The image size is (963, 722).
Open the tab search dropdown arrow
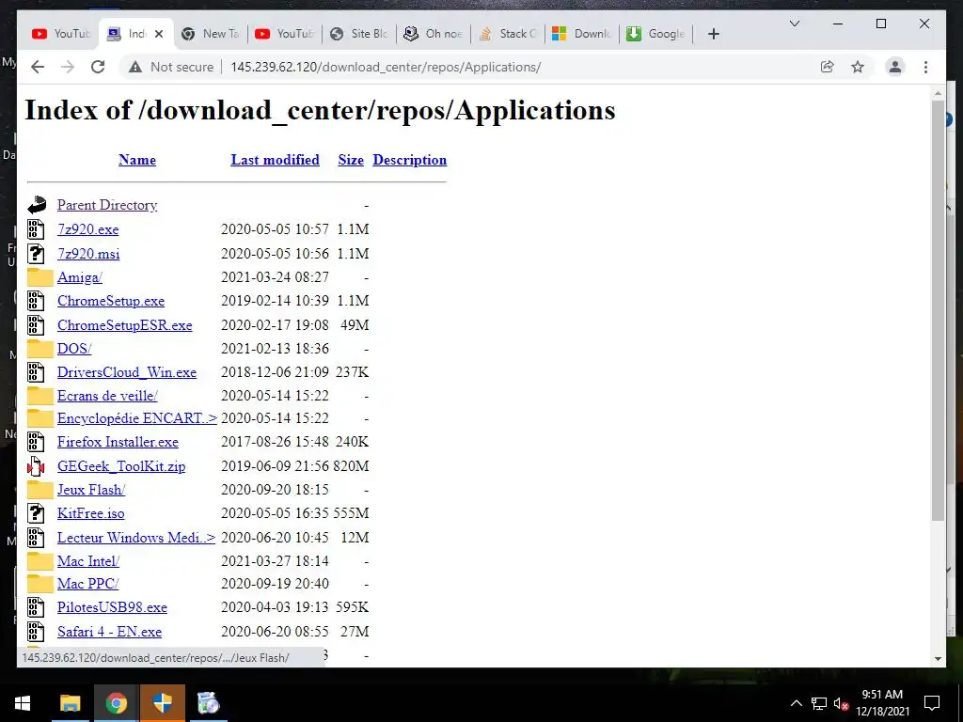794,24
